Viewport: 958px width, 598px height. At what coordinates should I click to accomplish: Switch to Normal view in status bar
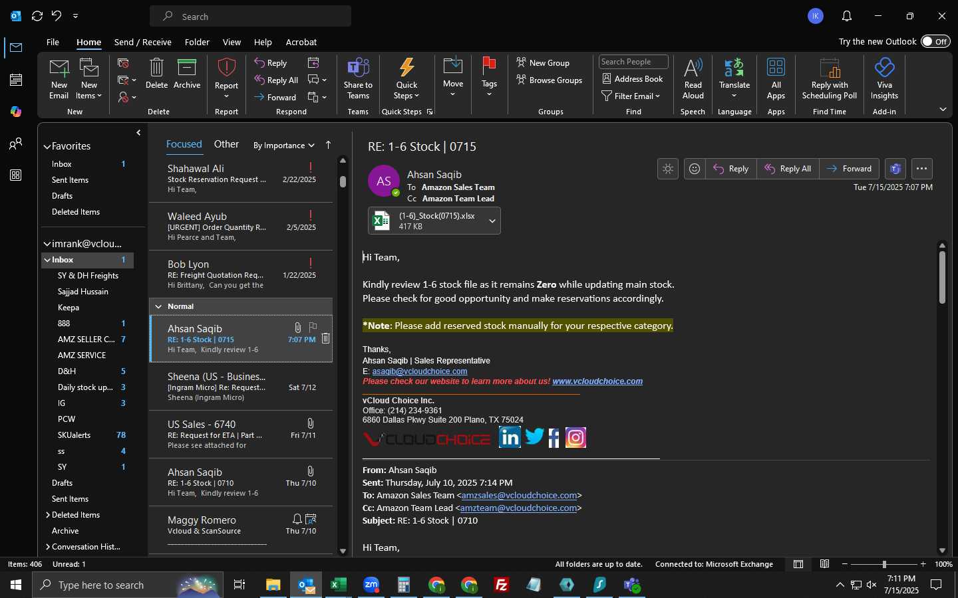click(798, 564)
